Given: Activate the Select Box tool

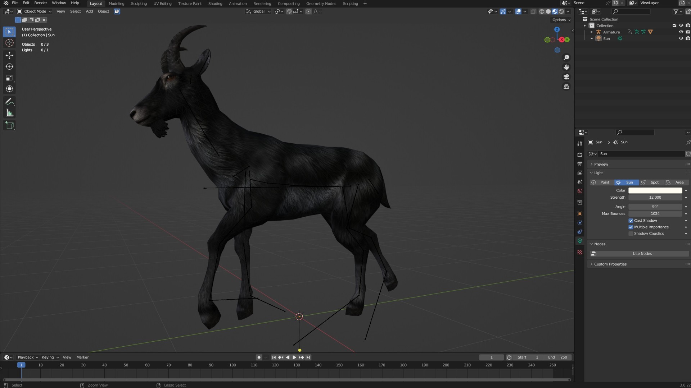Looking at the screenshot, I should [x=9, y=32].
